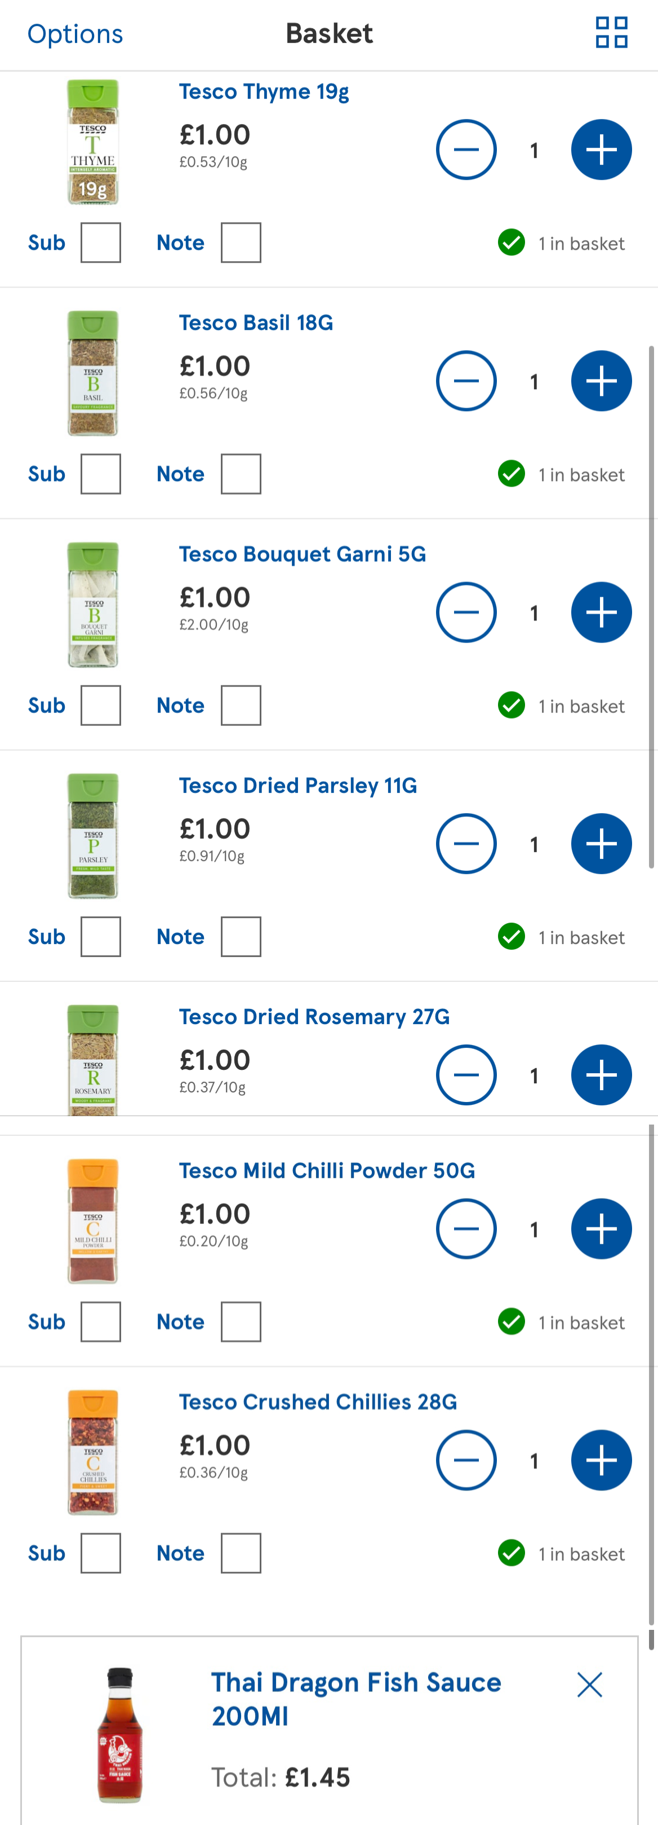Screen dimensions: 658x1825
Task: Decrease Tesco Mild Chilli Powder 50G quantity
Action: (466, 1228)
